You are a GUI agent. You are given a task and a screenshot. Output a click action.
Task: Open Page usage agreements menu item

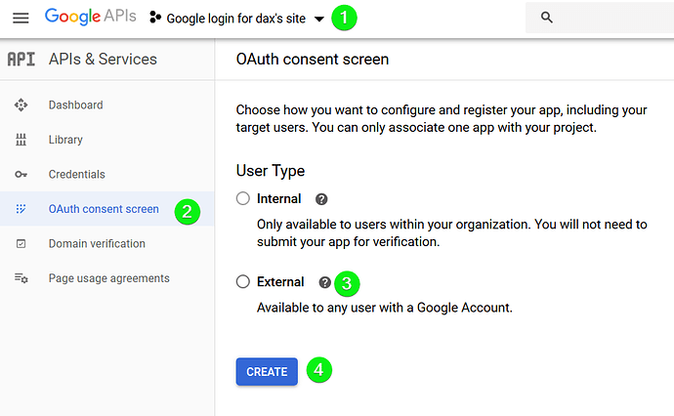click(x=107, y=278)
